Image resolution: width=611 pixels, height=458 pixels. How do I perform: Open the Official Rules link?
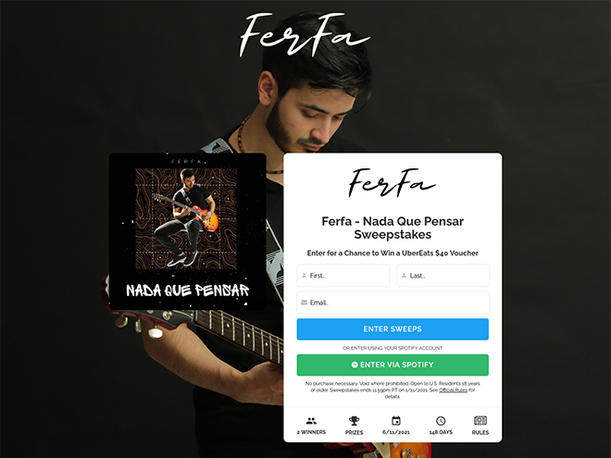click(x=454, y=390)
